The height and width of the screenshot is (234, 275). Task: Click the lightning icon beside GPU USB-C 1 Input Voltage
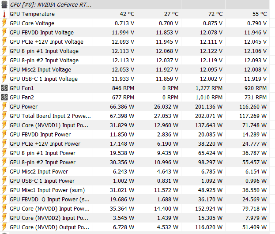coord(4,79)
